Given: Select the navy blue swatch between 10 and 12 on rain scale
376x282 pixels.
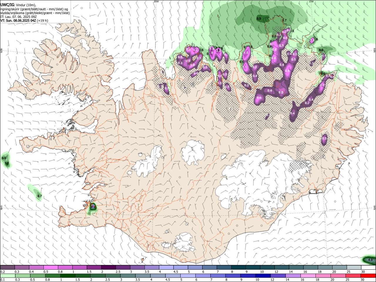Looking at the screenshot, I should [262, 276].
